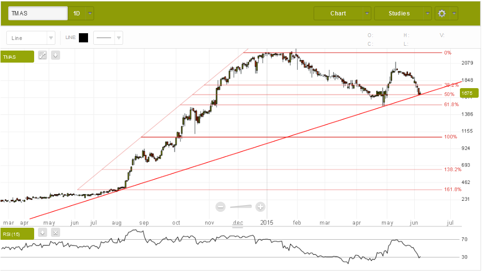483x273 pixels.
Task: Zoom out the chart with minus button
Action: (221, 207)
